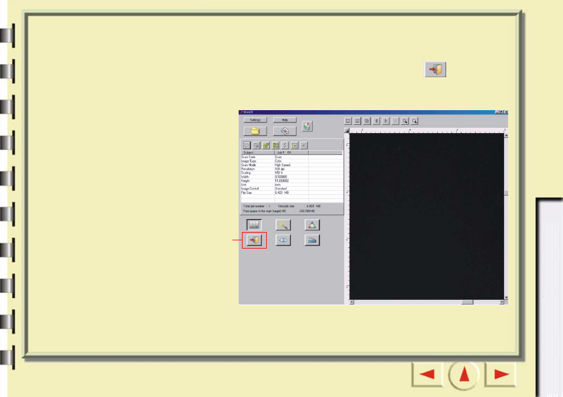The image size is (563, 397).
Task: Open the histogram levels adjustment tool
Action: click(254, 225)
